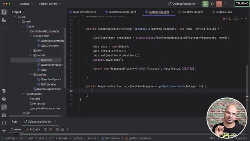The width and height of the screenshot is (250, 141).
Task: Open the Structure tool window icon
Action: (x=4, y=20)
